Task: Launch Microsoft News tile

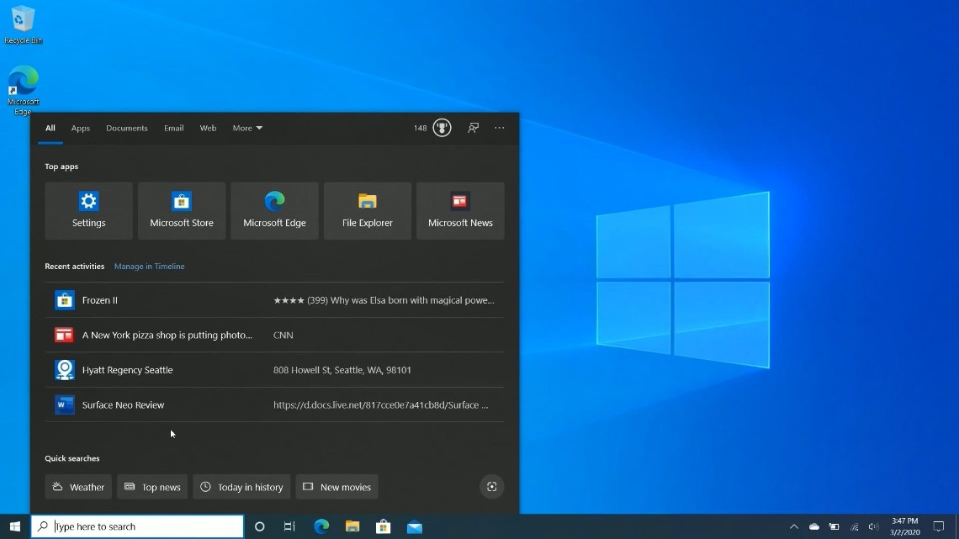Action: pyautogui.click(x=460, y=210)
